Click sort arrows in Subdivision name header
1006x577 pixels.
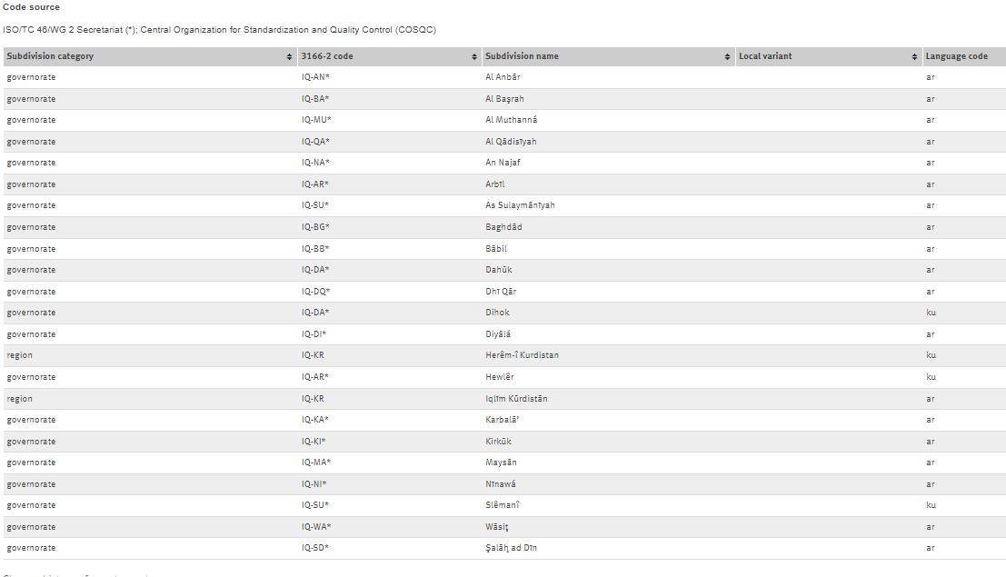tap(728, 56)
